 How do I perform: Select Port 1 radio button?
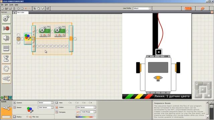[70, 103]
